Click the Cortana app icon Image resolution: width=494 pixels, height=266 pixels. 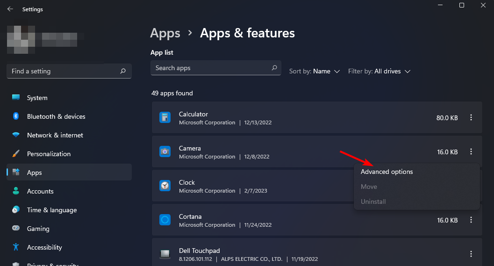pos(165,220)
